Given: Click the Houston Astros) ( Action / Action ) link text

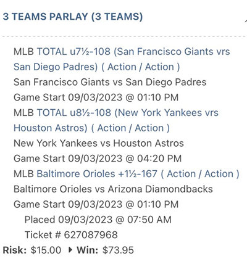Looking at the screenshot, I should coord(91,128).
